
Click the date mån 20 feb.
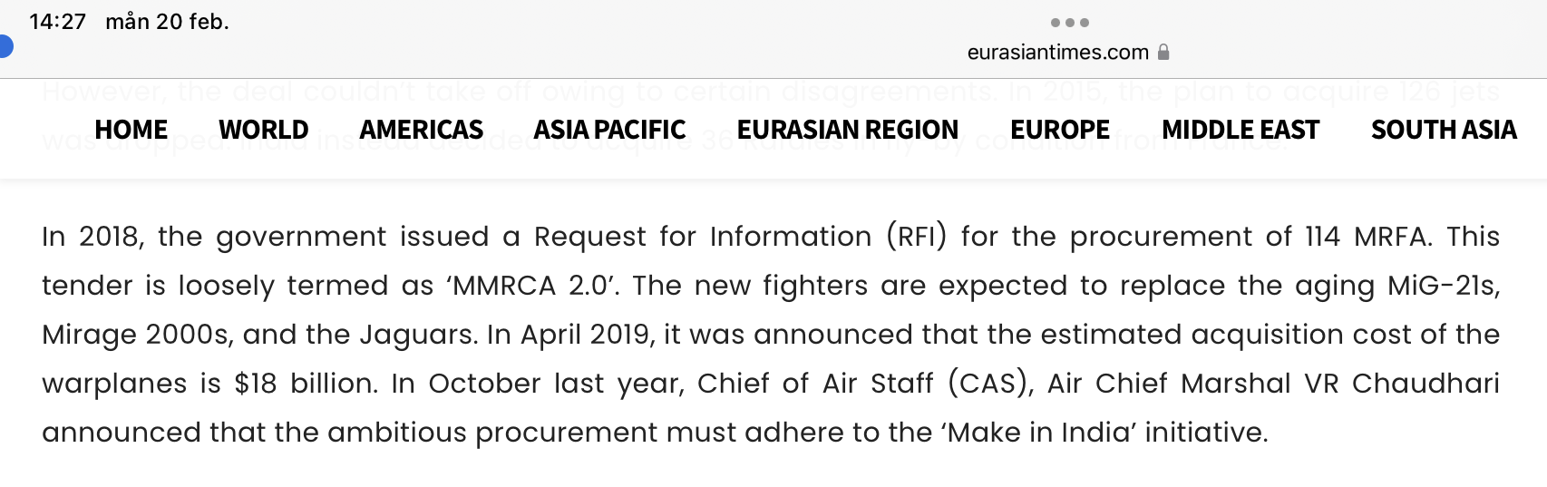[x=167, y=22]
